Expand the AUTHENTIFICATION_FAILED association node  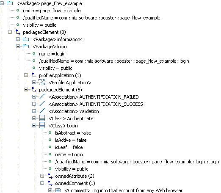(34, 96)
